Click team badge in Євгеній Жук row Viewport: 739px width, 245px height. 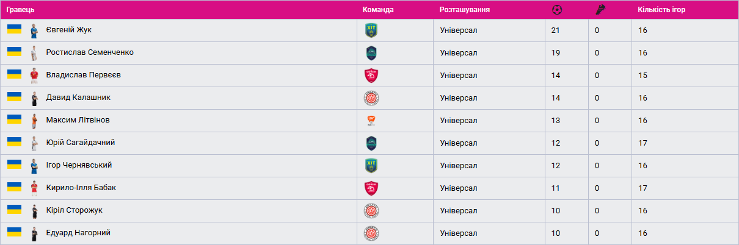tap(371, 30)
